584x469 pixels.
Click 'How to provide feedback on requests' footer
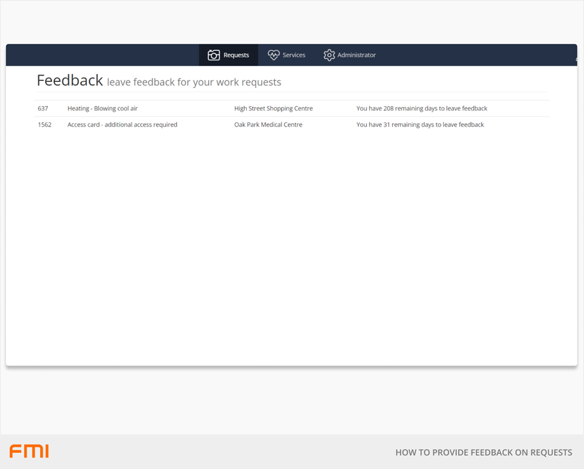483,452
